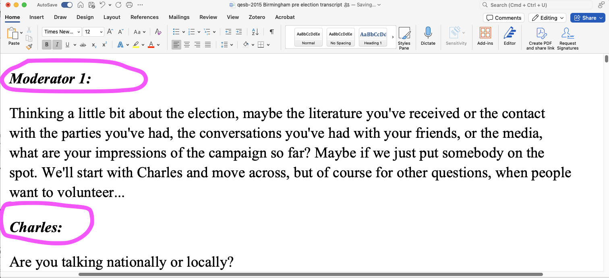Toggle the AutoSave switch
This screenshot has height=278, width=609.
click(67, 5)
